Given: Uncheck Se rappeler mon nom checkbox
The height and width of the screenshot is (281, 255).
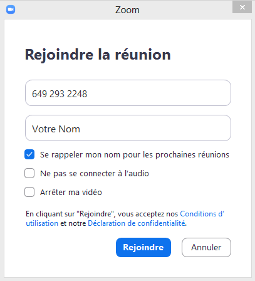Looking at the screenshot, I should [x=29, y=154].
